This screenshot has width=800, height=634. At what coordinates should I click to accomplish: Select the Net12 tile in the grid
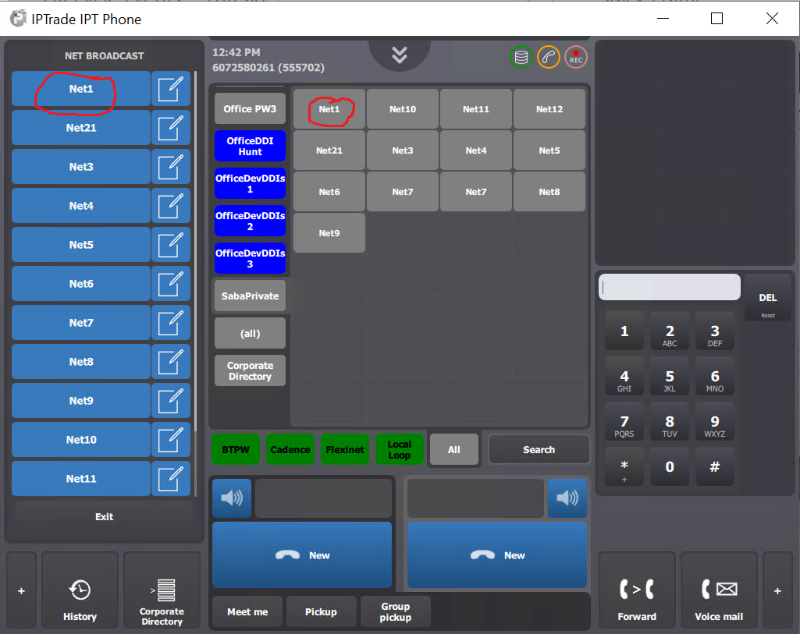pos(549,109)
